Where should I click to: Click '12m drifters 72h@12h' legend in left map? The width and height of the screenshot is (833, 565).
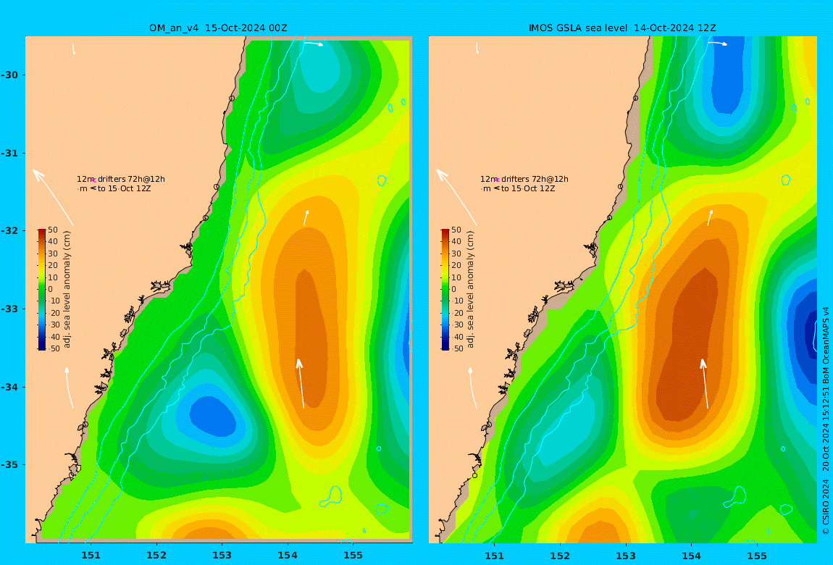120,179
